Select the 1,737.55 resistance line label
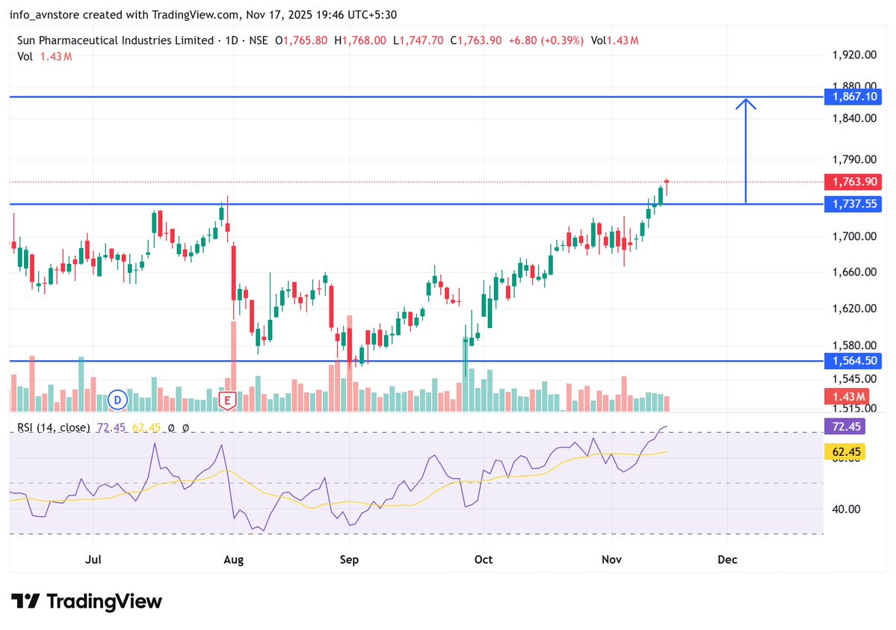Image resolution: width=896 pixels, height=630 pixels. (853, 204)
